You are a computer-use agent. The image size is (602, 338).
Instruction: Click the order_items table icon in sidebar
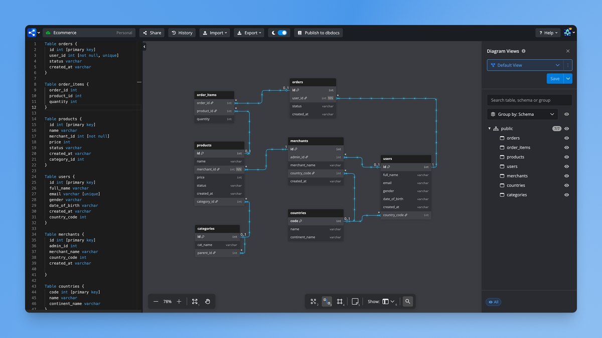(x=502, y=148)
